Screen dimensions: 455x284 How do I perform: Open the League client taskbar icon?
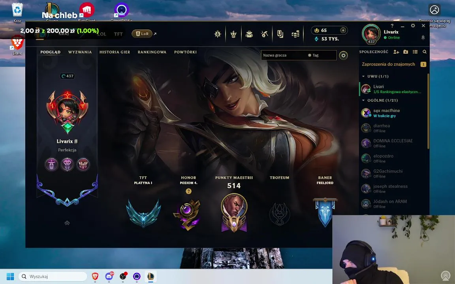click(150, 277)
